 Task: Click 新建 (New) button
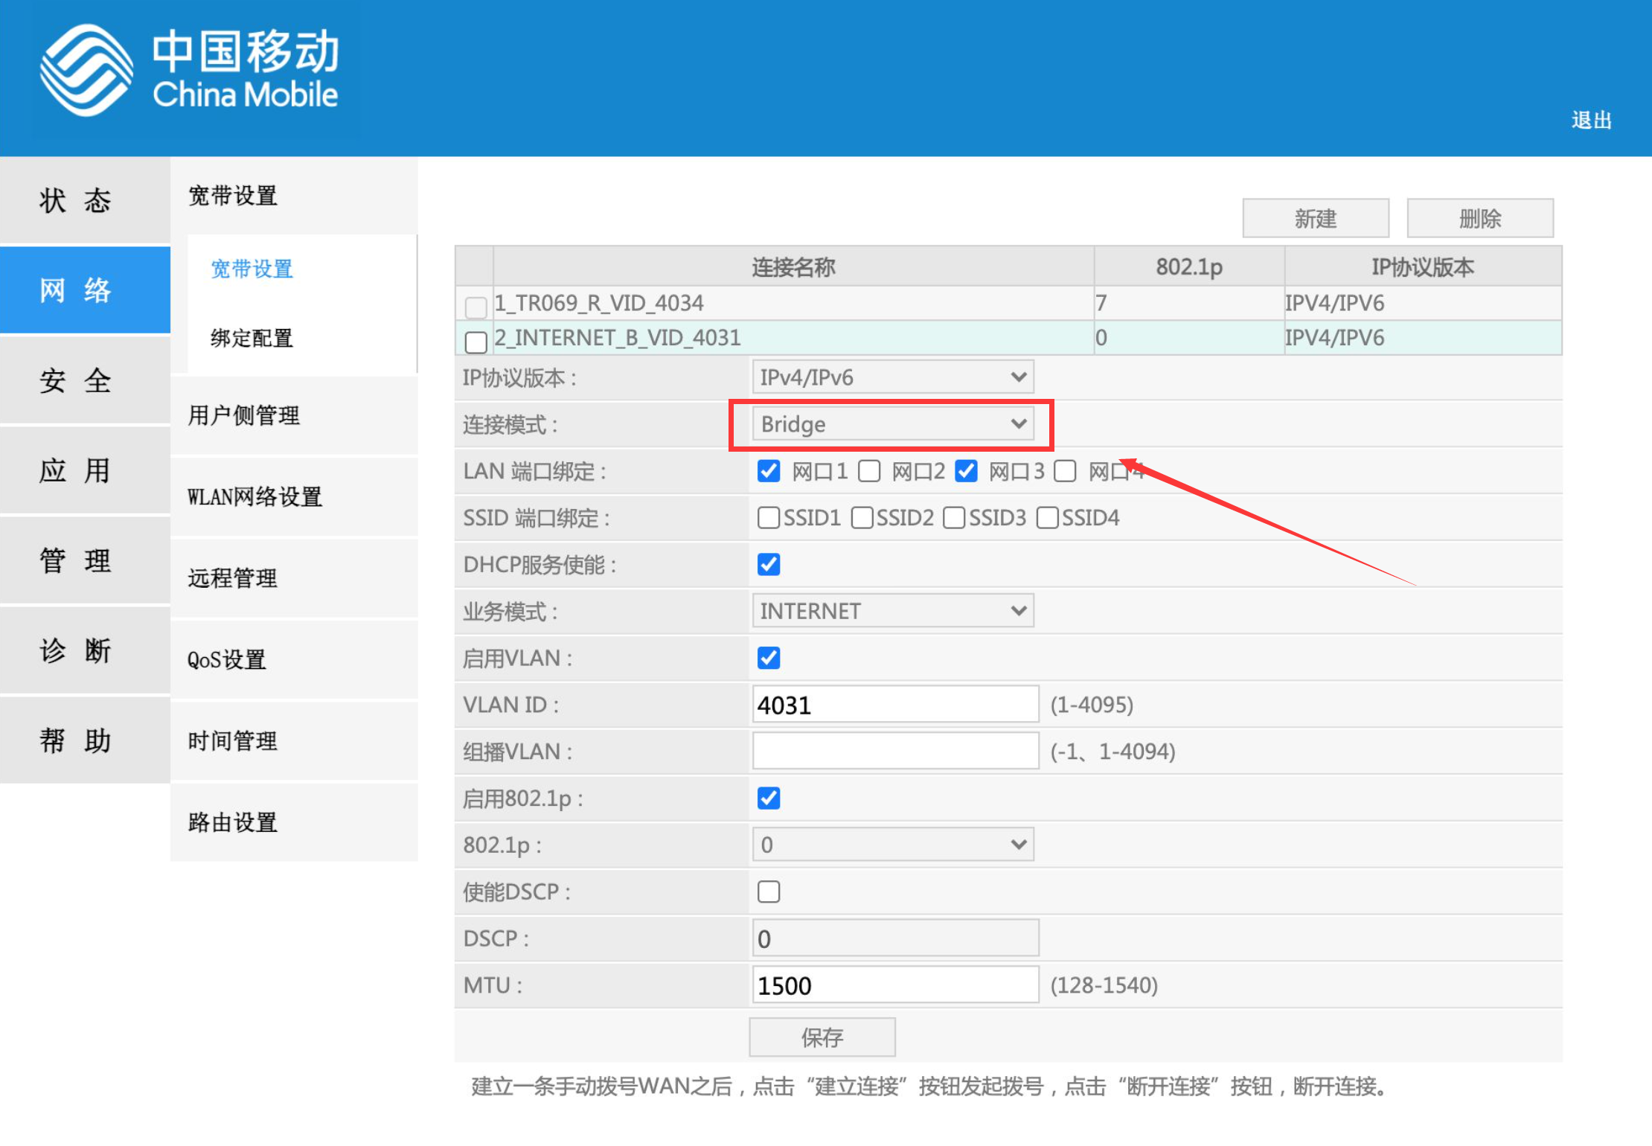pos(1312,216)
